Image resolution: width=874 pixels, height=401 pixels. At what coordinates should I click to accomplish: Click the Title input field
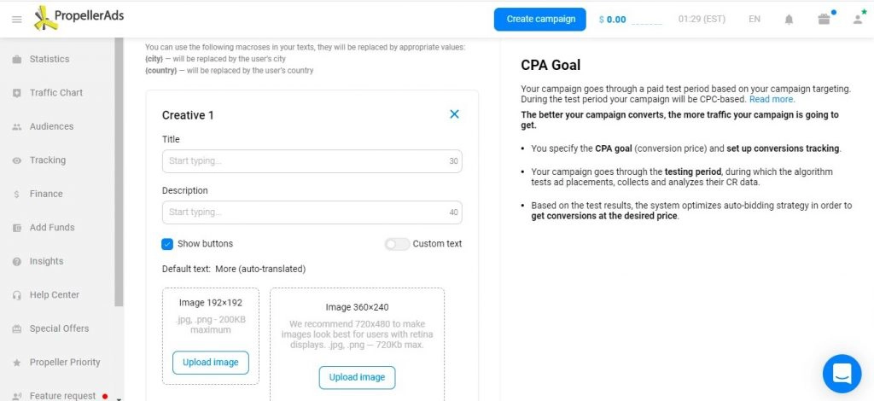click(312, 161)
